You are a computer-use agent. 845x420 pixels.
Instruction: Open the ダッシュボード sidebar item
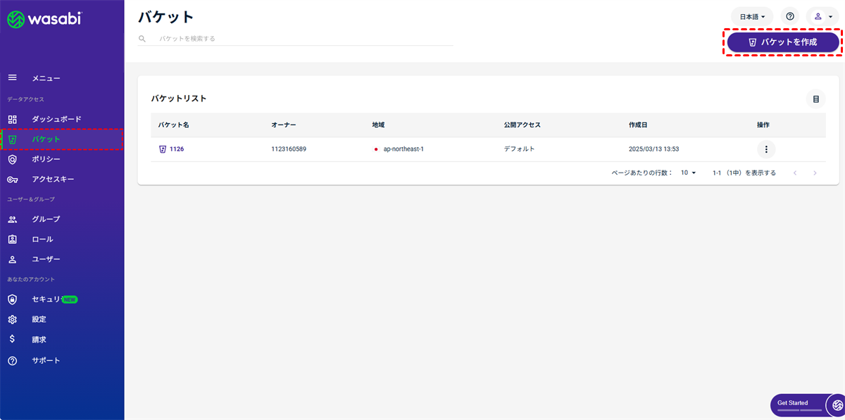(x=62, y=119)
